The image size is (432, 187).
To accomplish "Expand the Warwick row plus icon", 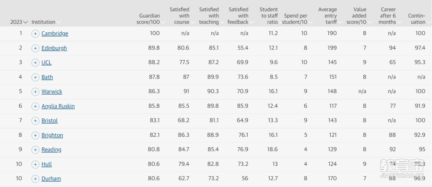I will (35, 92).
